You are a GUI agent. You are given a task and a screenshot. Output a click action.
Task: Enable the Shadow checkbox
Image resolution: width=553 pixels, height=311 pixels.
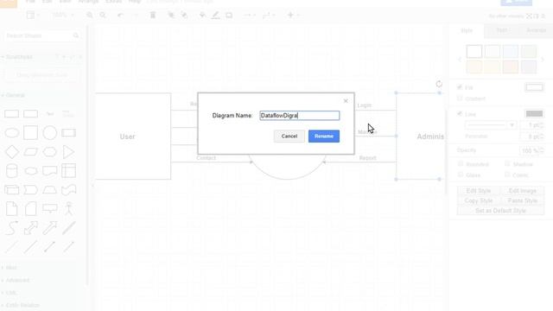coord(507,164)
